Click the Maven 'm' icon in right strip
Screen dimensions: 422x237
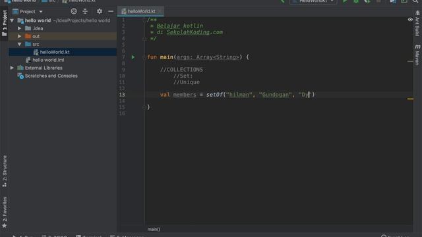pos(417,47)
